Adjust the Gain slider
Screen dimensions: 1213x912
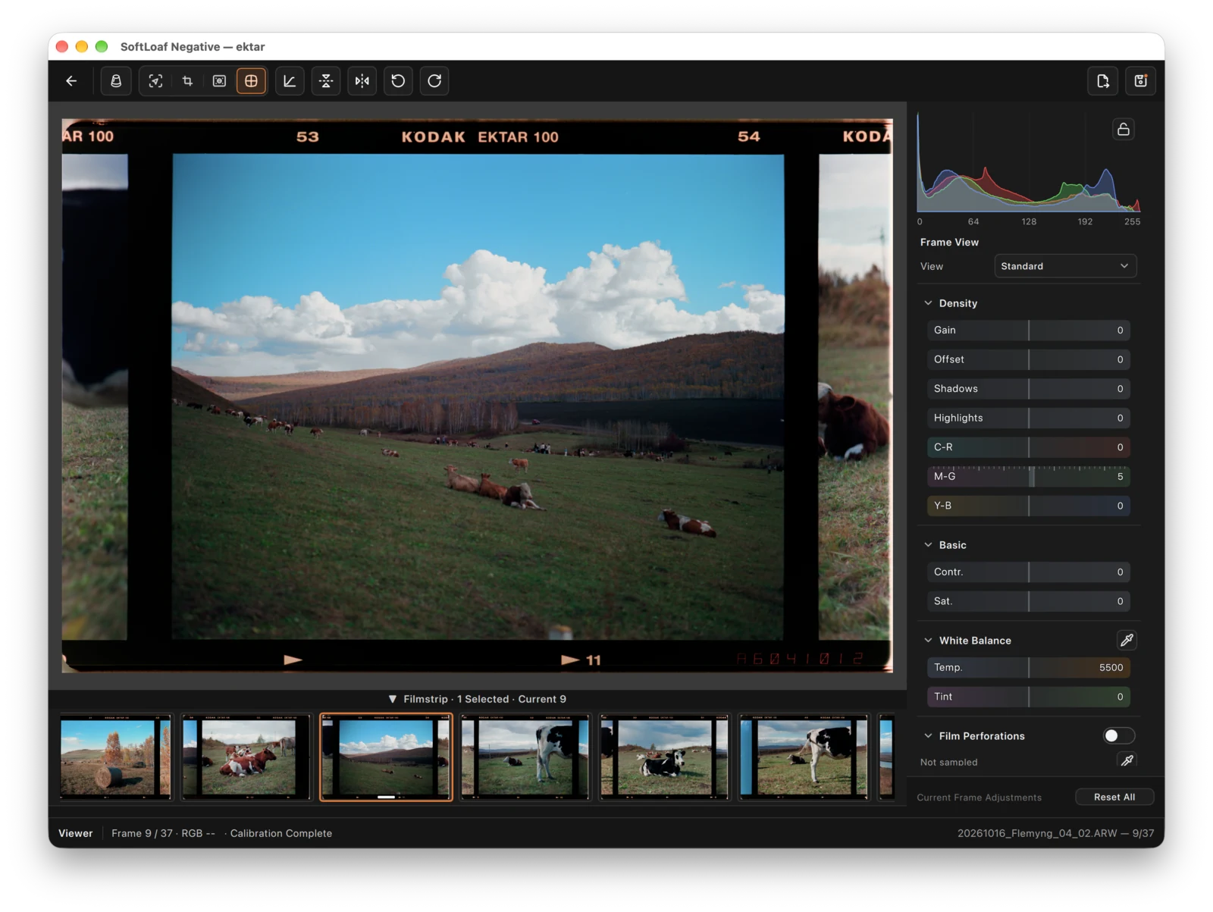pyautogui.click(x=1029, y=331)
